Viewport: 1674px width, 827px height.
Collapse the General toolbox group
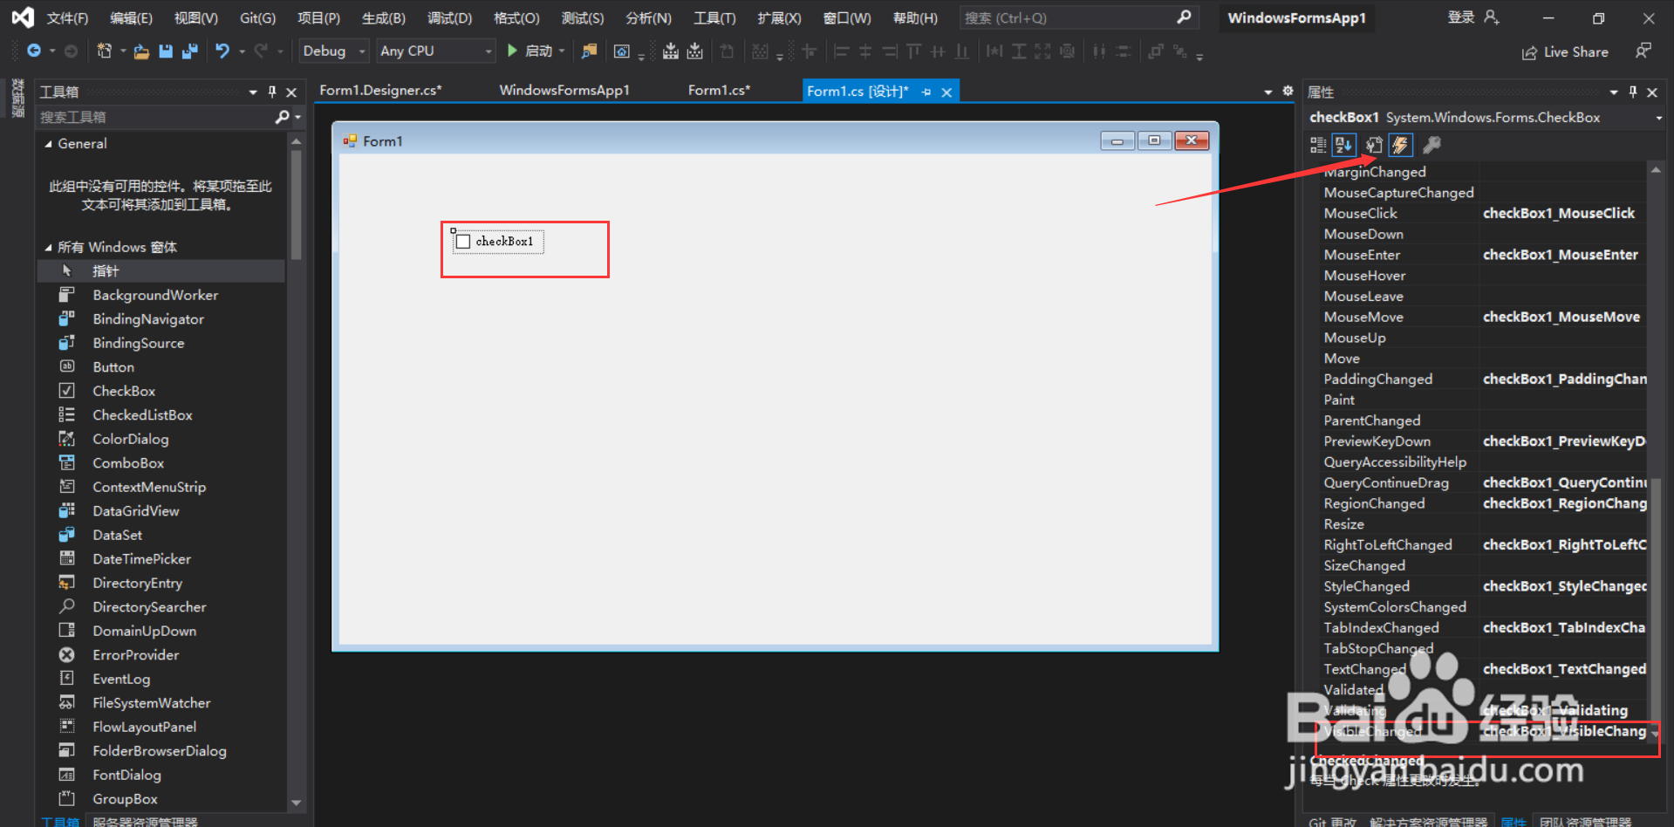tap(48, 144)
